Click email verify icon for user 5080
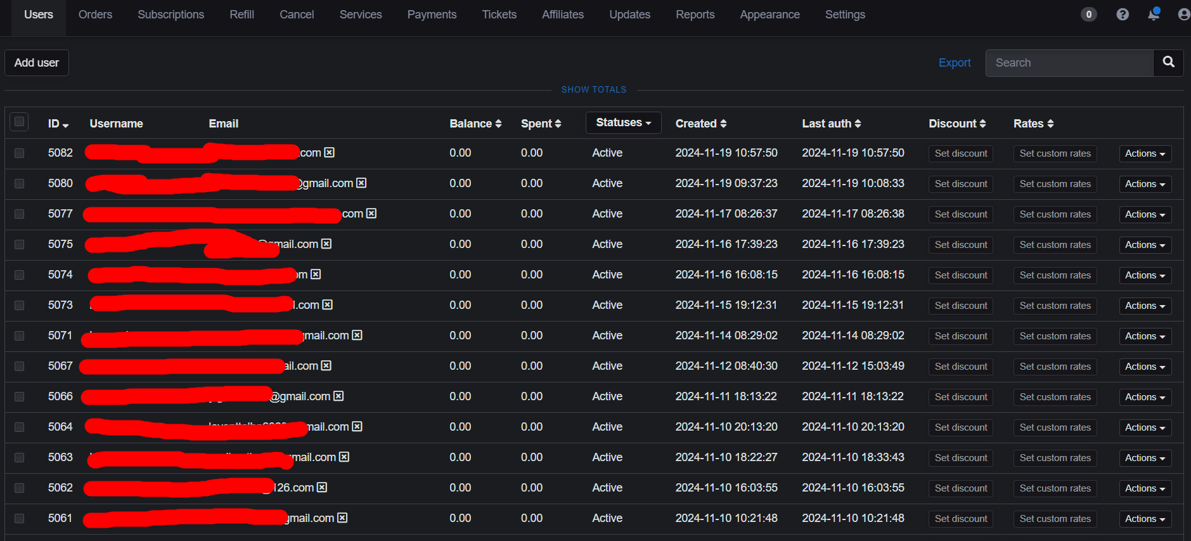This screenshot has width=1191, height=541. pos(361,183)
